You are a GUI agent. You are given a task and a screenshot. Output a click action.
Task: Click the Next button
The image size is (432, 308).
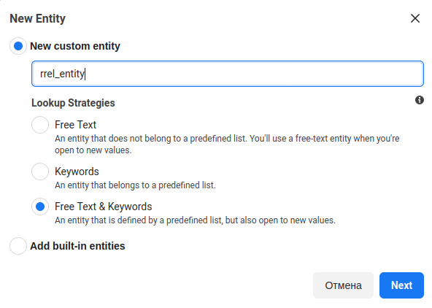(x=401, y=285)
